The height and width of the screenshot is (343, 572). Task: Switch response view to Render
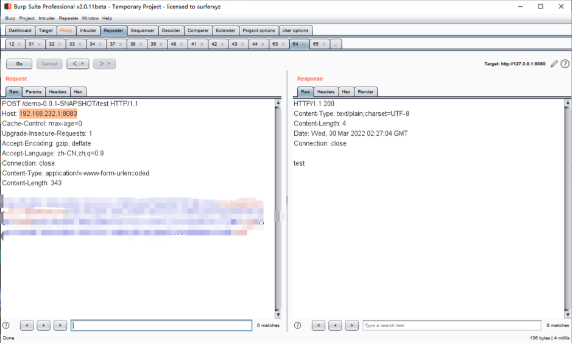365,91
